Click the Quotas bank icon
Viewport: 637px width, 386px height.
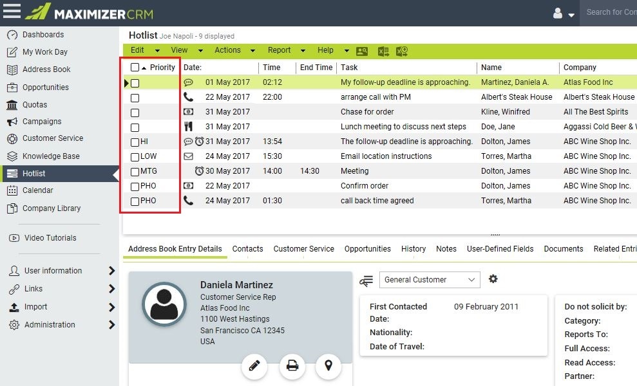click(x=12, y=105)
